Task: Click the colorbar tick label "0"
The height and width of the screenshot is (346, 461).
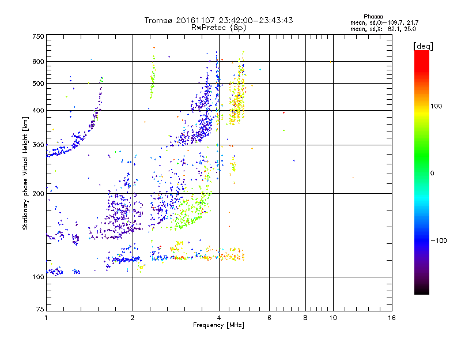Action: pos(432,174)
